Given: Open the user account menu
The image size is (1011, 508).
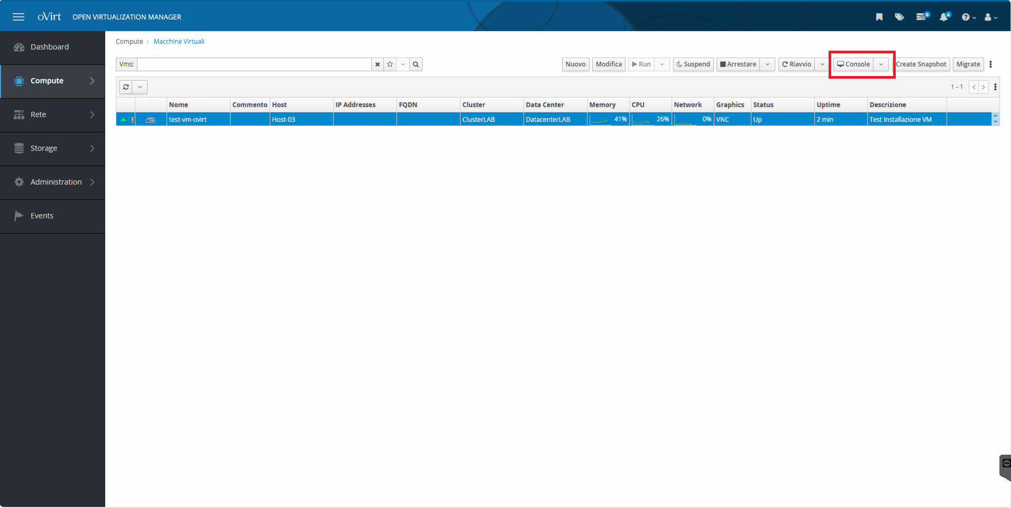Looking at the screenshot, I should [x=990, y=17].
